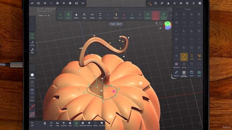Click the alternate material swatch on left sidebar
Image resolution: width=232 pixels, height=130 pixels.
32,114
